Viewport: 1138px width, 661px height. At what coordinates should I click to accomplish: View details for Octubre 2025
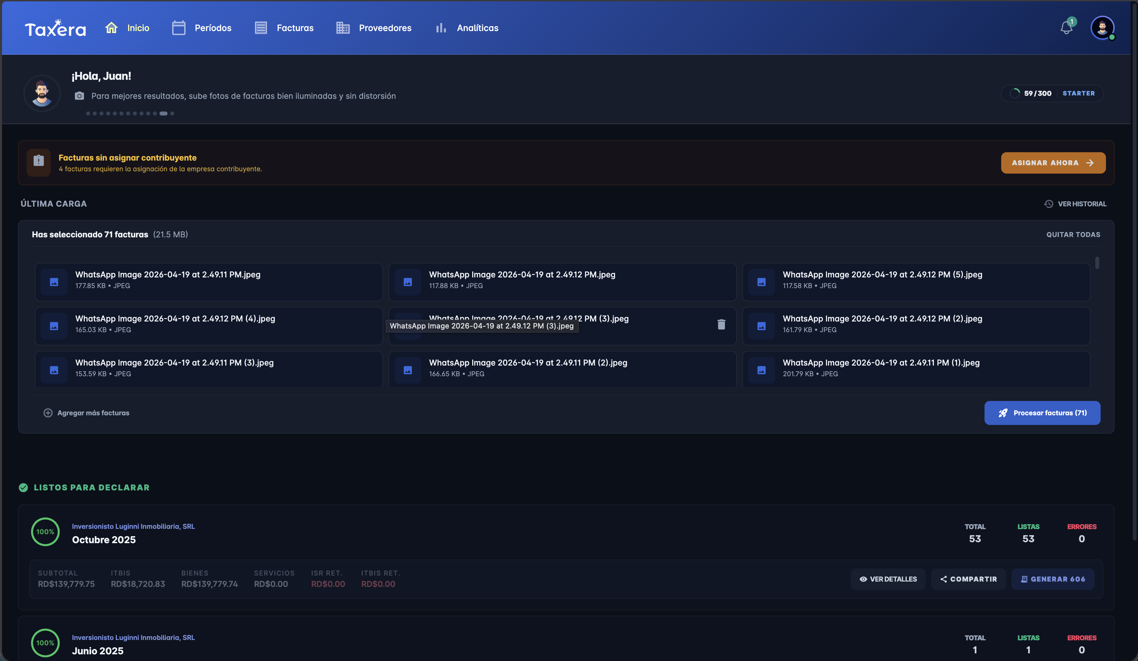click(888, 579)
